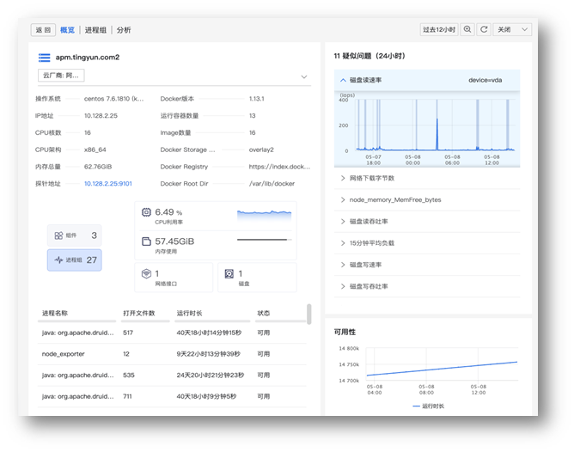
Task: Expand the 网络下载字节数 issue
Action: (427, 178)
